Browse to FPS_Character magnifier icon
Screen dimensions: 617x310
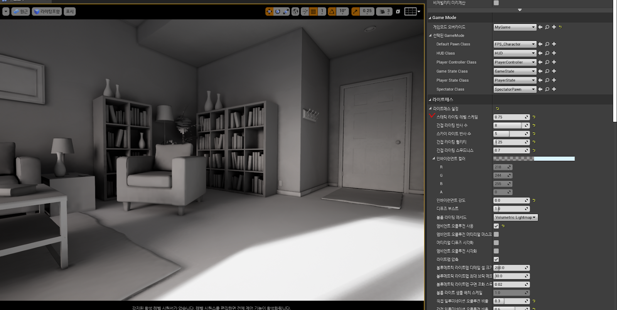[547, 44]
